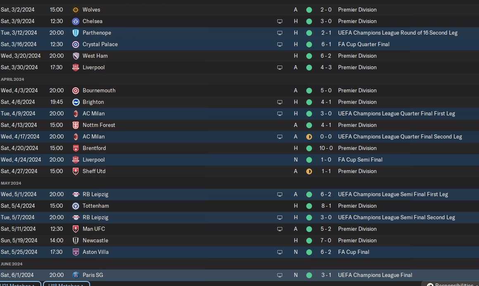Open the U21 Matches button
Screen dimensions: 479x286
pos(20,284)
